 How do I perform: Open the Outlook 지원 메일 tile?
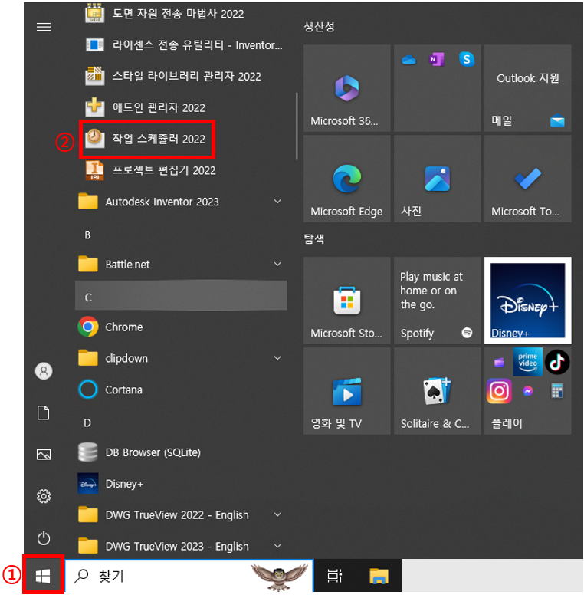click(527, 88)
